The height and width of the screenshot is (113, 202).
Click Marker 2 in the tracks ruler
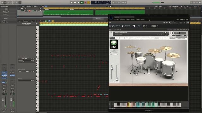(x=72, y=9)
